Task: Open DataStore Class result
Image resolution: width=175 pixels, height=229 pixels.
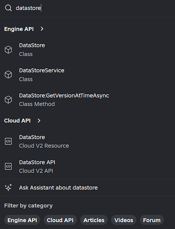Action: pos(87,49)
